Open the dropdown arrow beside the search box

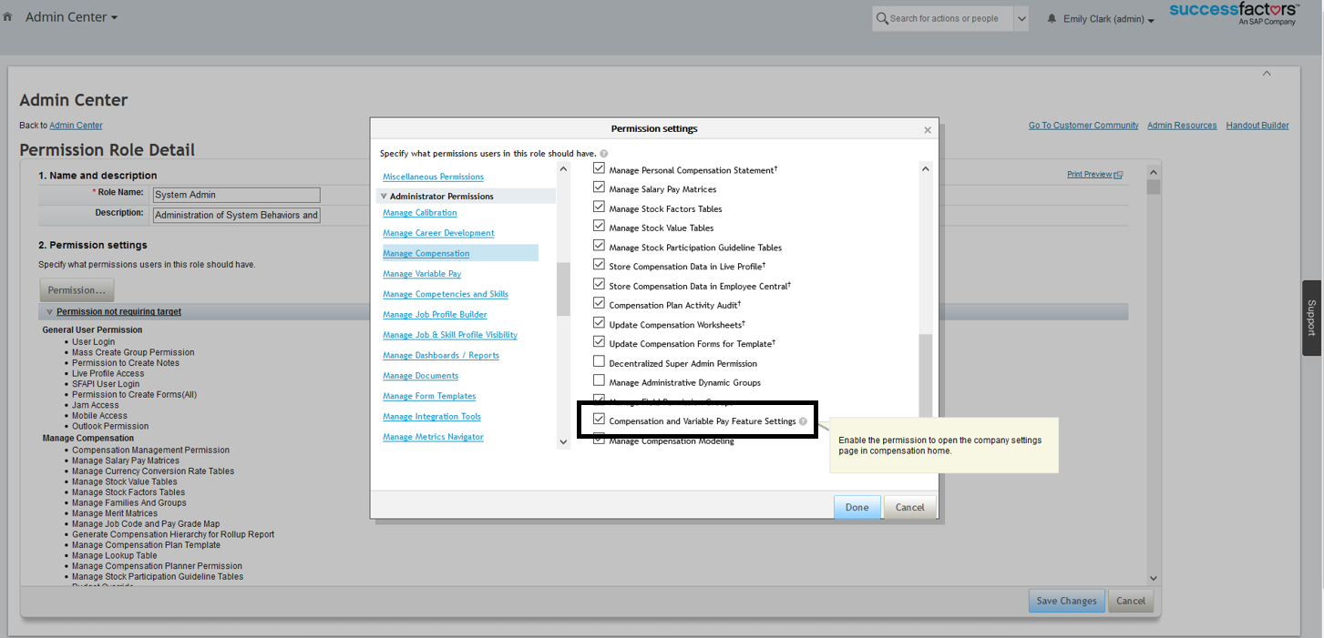coord(1021,18)
